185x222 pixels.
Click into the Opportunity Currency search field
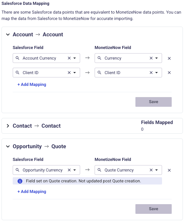[42, 170]
